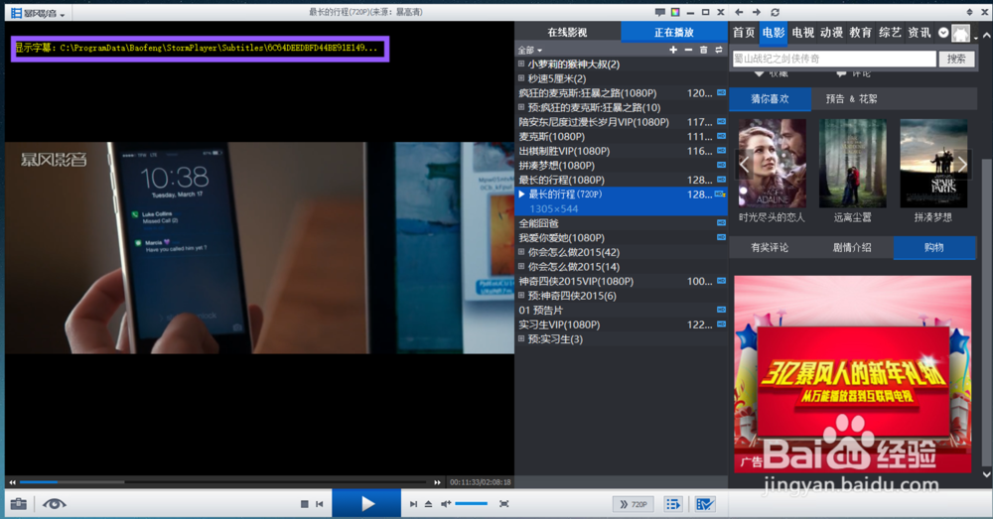Open 综艺 tab
Image resolution: width=993 pixels, height=519 pixels.
click(890, 33)
